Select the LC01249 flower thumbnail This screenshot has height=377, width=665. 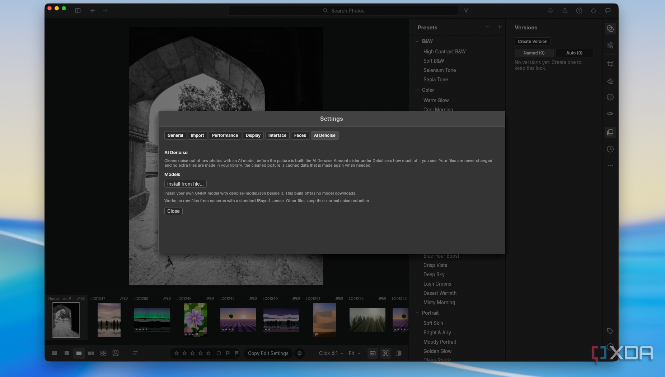coord(195,320)
